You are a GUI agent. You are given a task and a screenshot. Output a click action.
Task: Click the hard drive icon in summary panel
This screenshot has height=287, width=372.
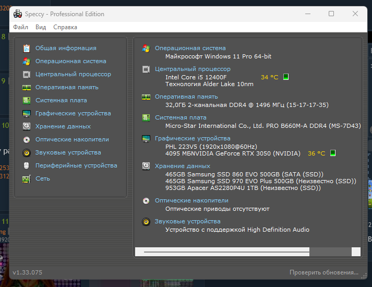146,166
